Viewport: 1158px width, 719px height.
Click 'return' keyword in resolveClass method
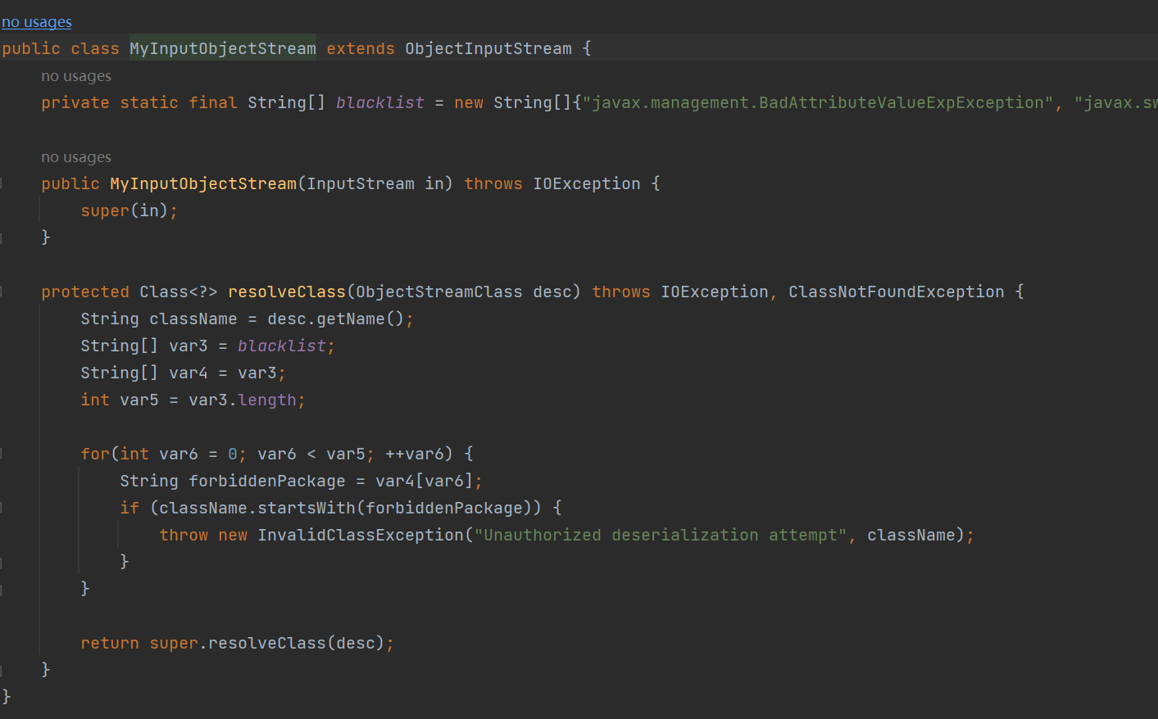tap(110, 643)
